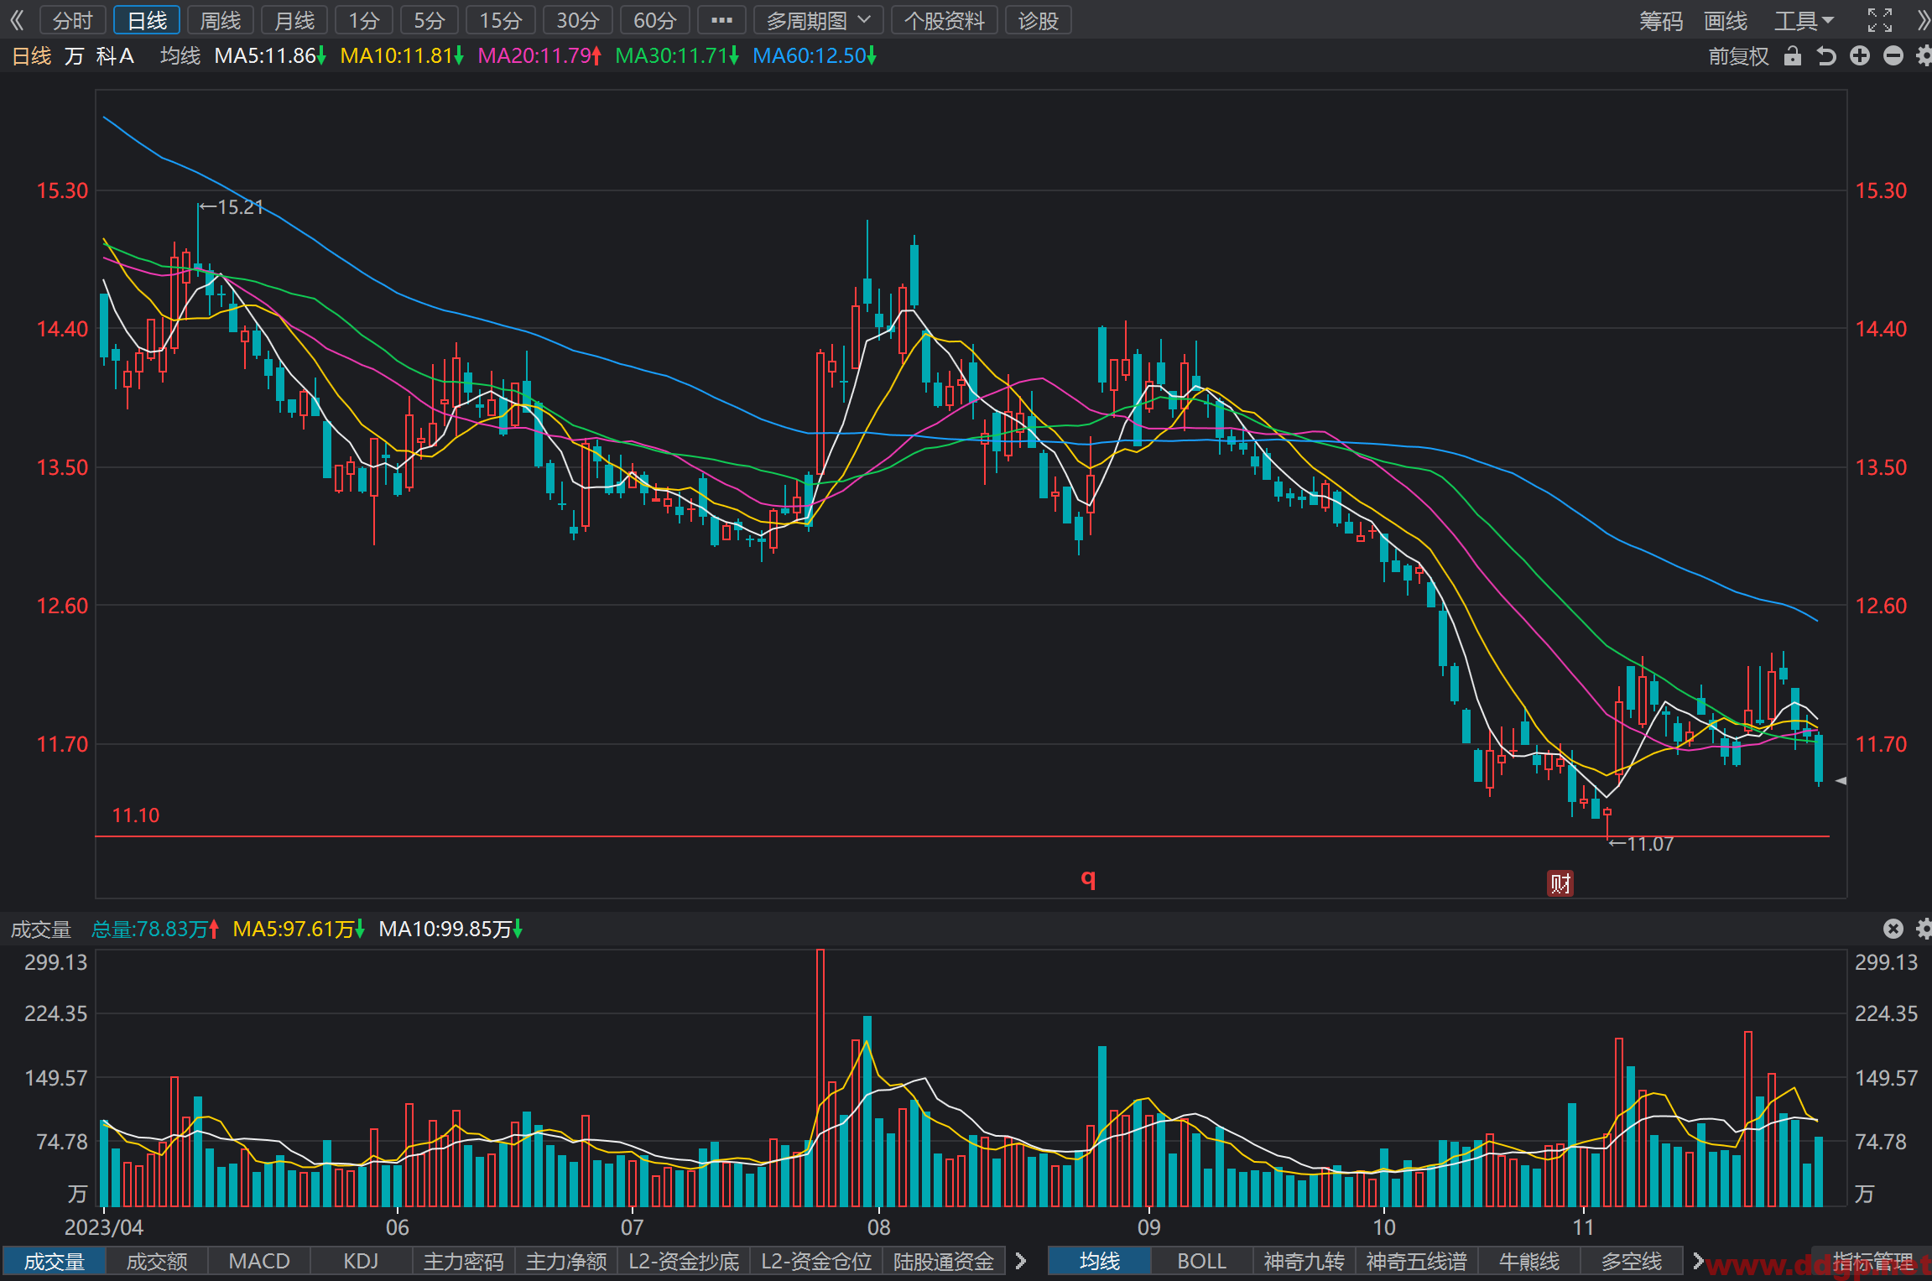The height and width of the screenshot is (1281, 1932).
Task: Open main chart settings gear
Action: click(x=1924, y=56)
